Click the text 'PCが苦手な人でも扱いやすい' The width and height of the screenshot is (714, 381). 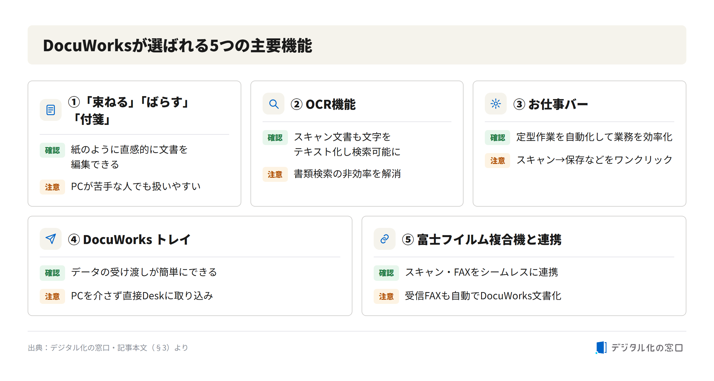pos(136,186)
